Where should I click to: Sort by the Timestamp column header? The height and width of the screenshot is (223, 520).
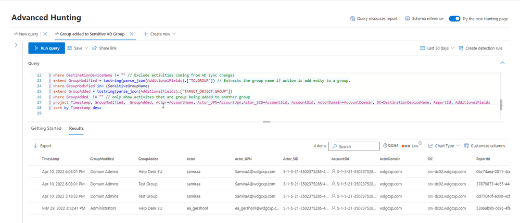(x=50, y=159)
